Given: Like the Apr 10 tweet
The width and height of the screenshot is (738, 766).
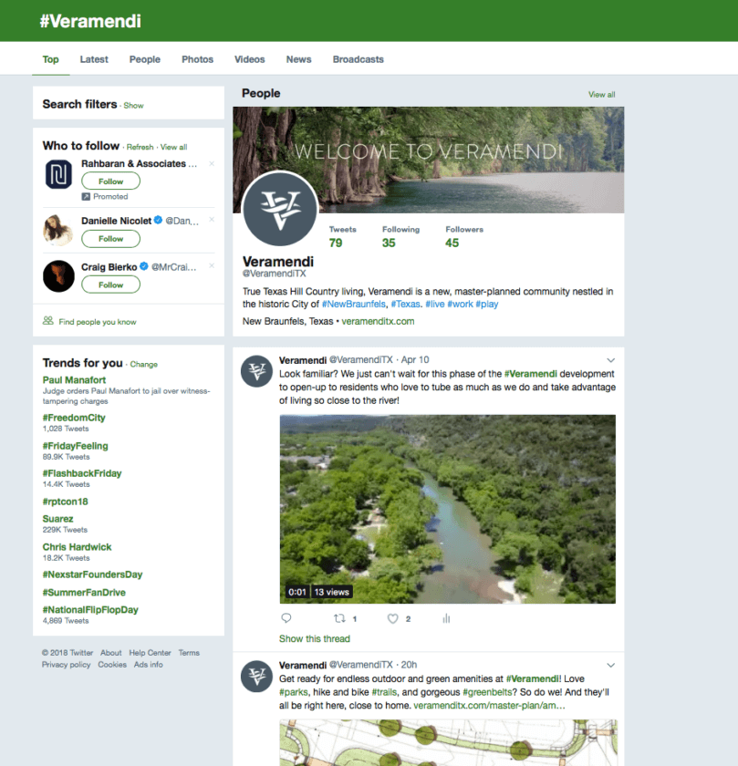Looking at the screenshot, I should (392, 618).
